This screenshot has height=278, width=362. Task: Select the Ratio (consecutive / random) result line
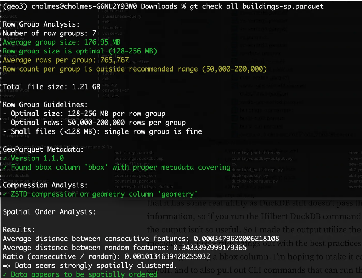point(106,256)
